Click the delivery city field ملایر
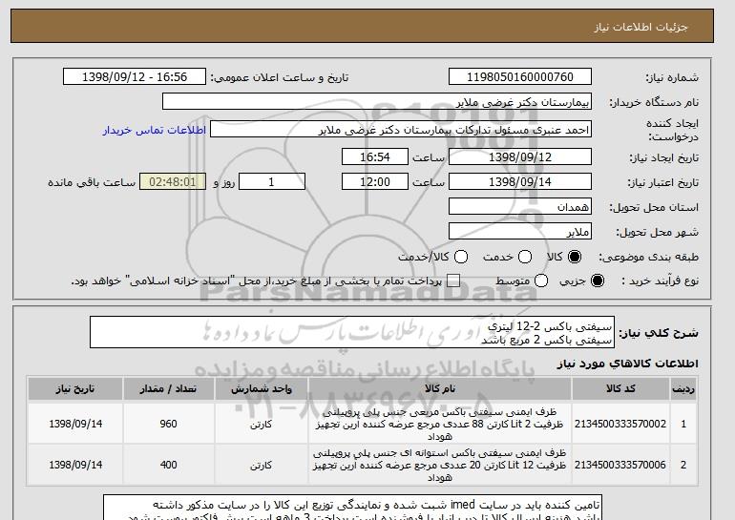The width and height of the screenshot is (735, 520). (520, 232)
